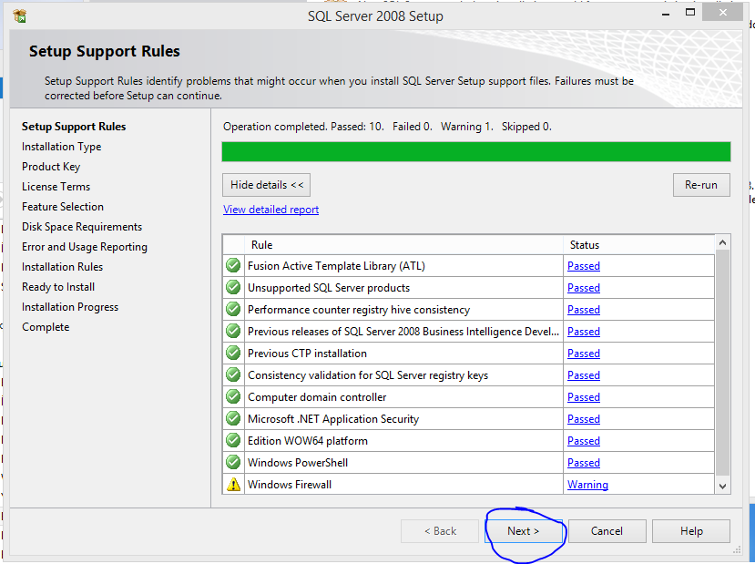Open Warning status for Windows Firewall
Screen dimensions: 755x564
point(587,485)
